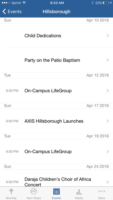Go back with Events arrow icon

4,11
